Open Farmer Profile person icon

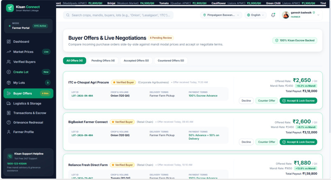(9, 132)
